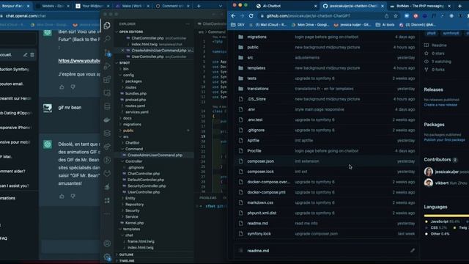Expand the TIMELINE section
469x264 pixels.
[x=127, y=261]
